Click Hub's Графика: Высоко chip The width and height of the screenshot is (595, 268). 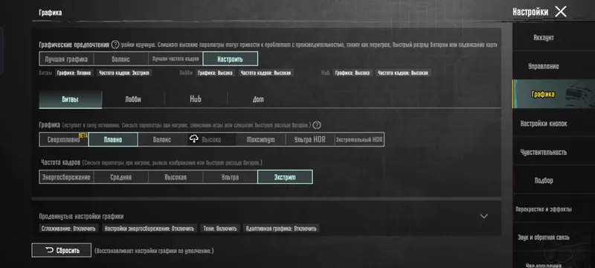coord(352,72)
